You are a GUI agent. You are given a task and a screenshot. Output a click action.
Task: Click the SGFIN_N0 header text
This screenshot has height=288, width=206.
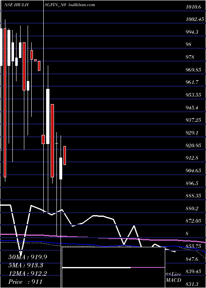point(55,5)
